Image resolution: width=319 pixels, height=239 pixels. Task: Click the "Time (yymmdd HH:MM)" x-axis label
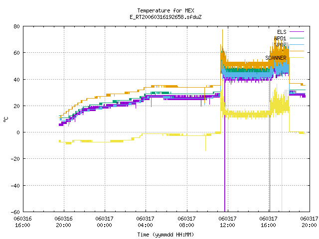coord(165,235)
